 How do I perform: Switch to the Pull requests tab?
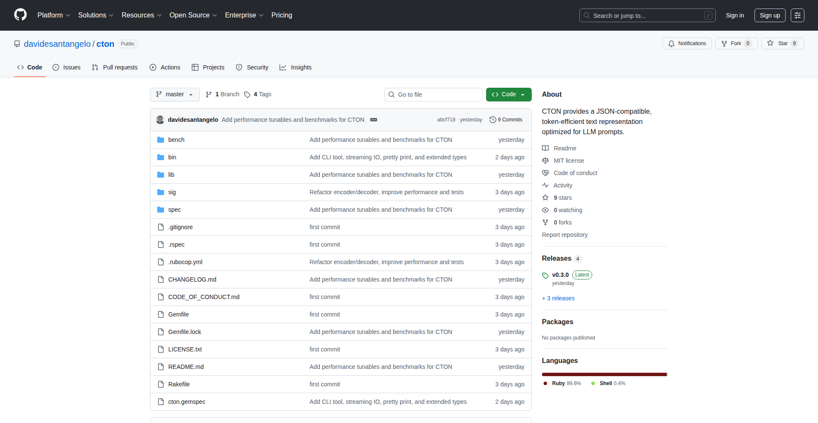tap(114, 67)
